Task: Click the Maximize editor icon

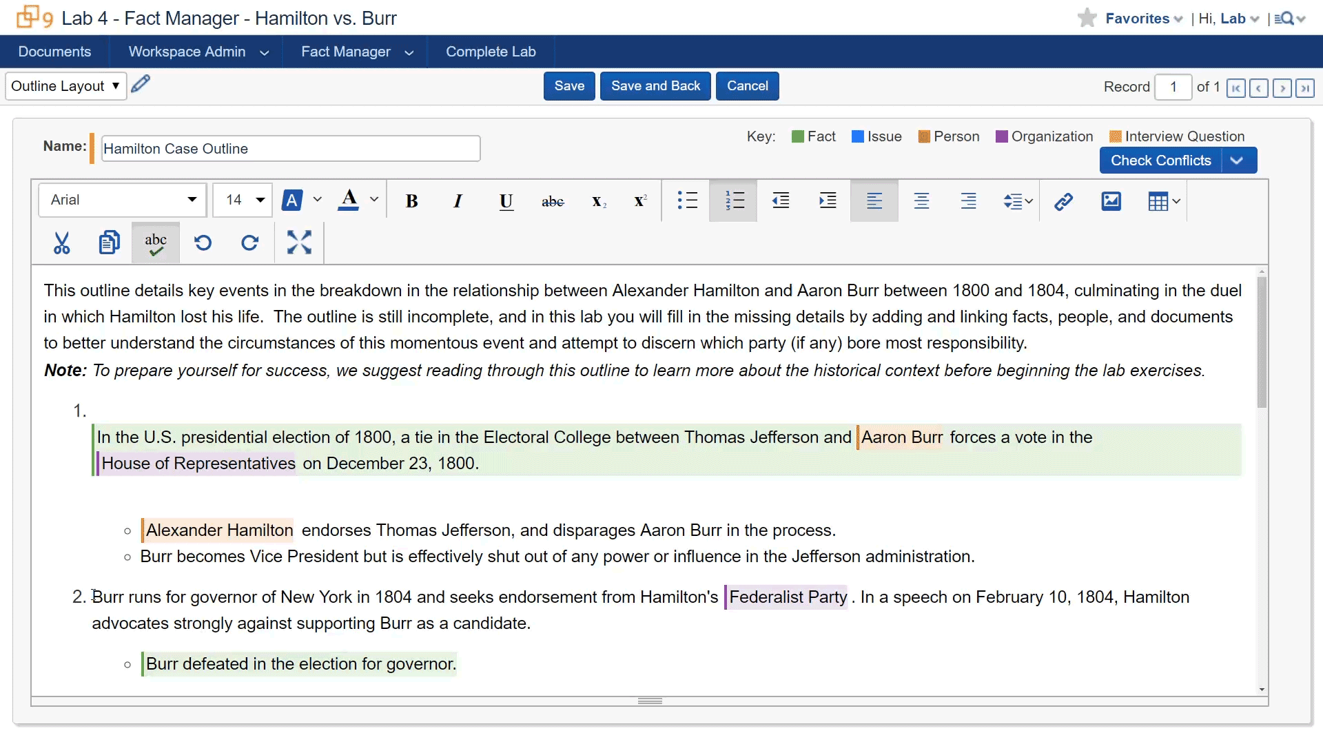Action: (299, 242)
